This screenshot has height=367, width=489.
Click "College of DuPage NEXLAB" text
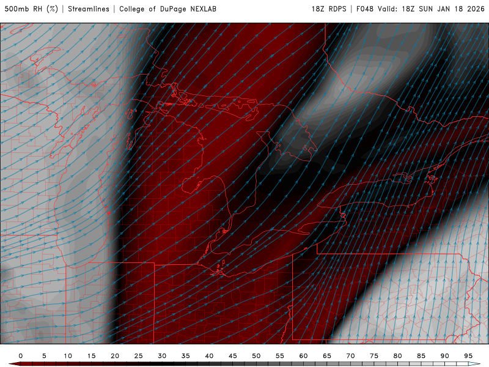click(x=167, y=9)
